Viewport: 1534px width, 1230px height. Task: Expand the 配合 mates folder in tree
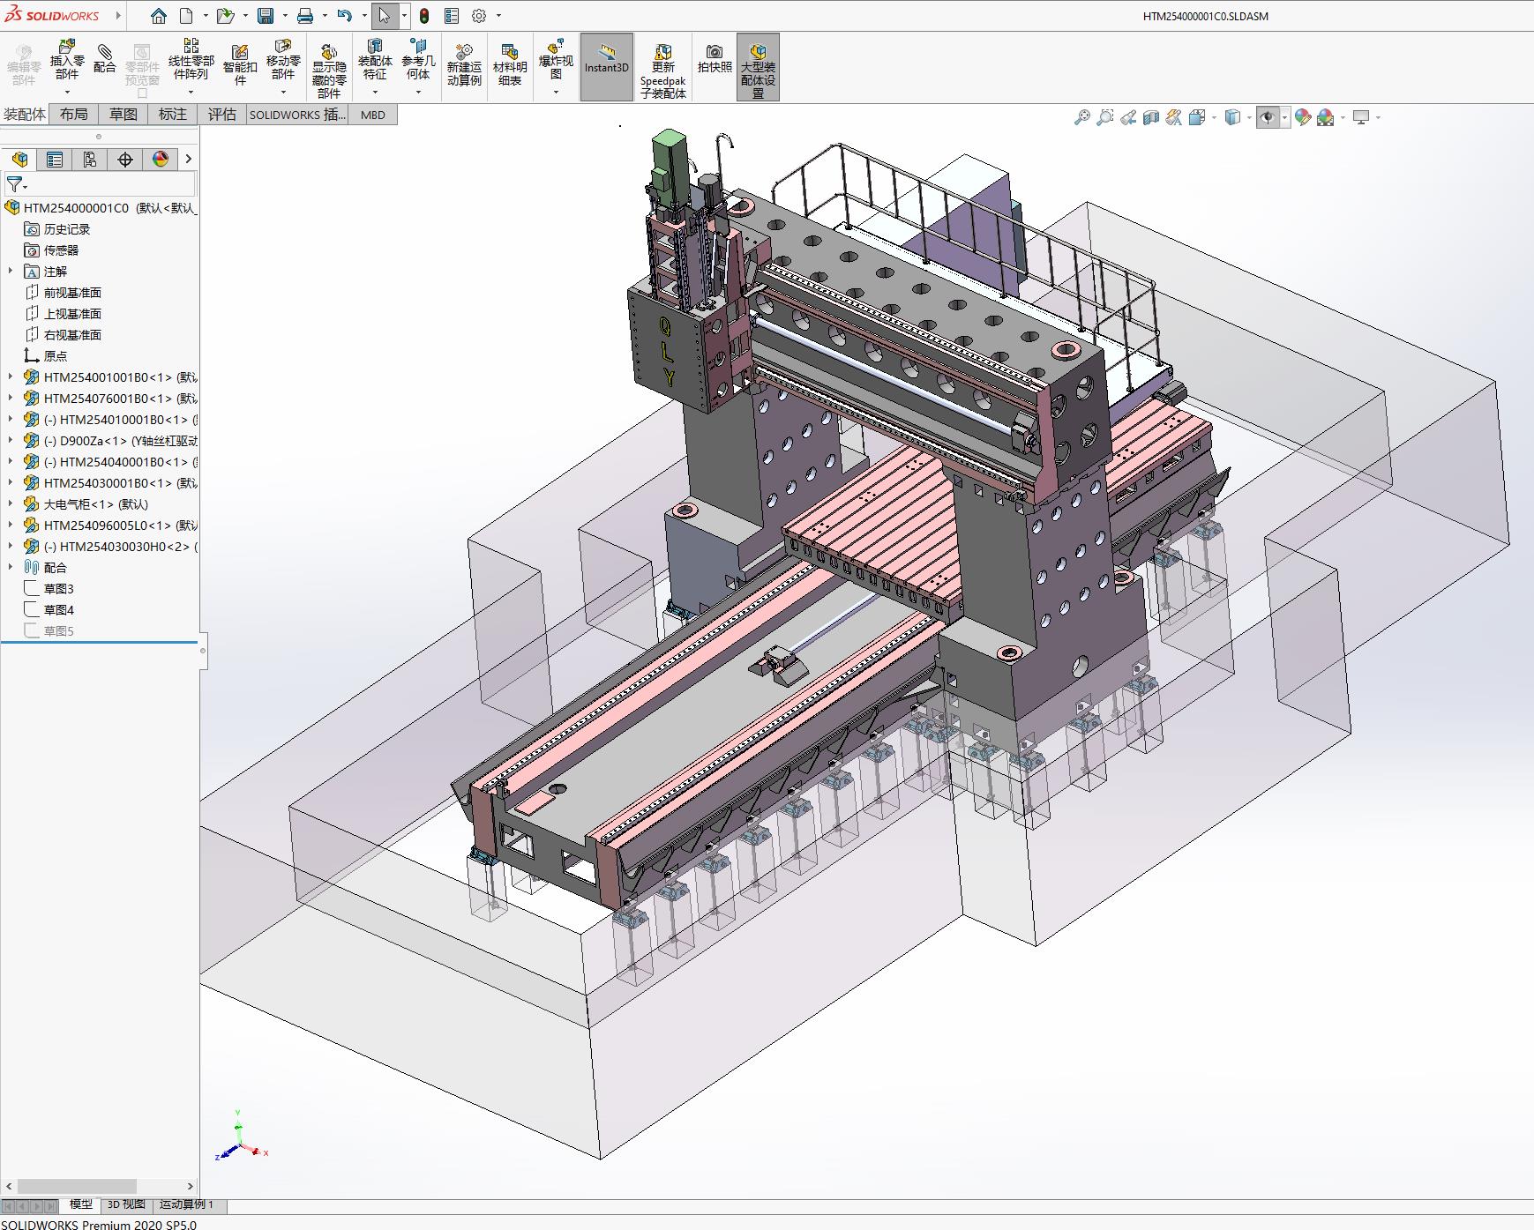[x=11, y=568]
